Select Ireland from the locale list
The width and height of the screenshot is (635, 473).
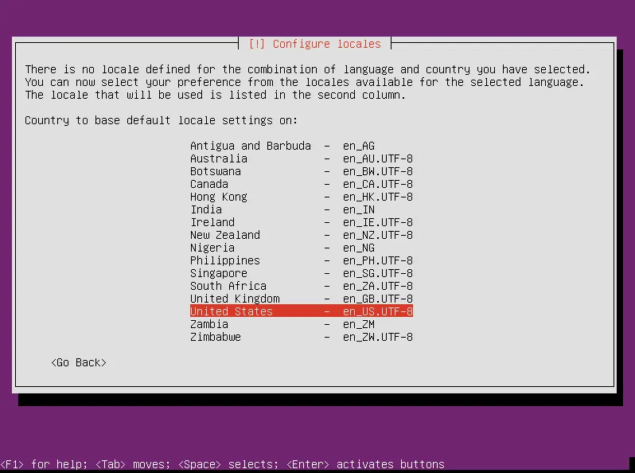tap(301, 222)
